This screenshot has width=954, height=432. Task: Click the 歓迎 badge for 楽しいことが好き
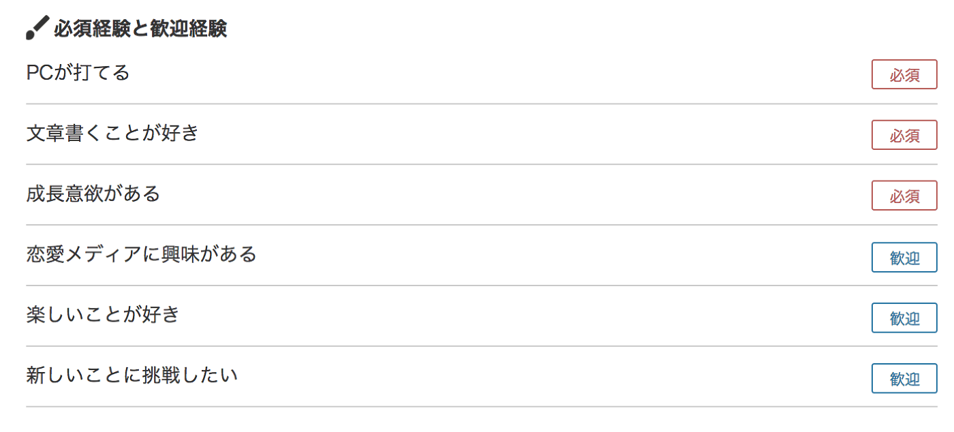tap(904, 318)
